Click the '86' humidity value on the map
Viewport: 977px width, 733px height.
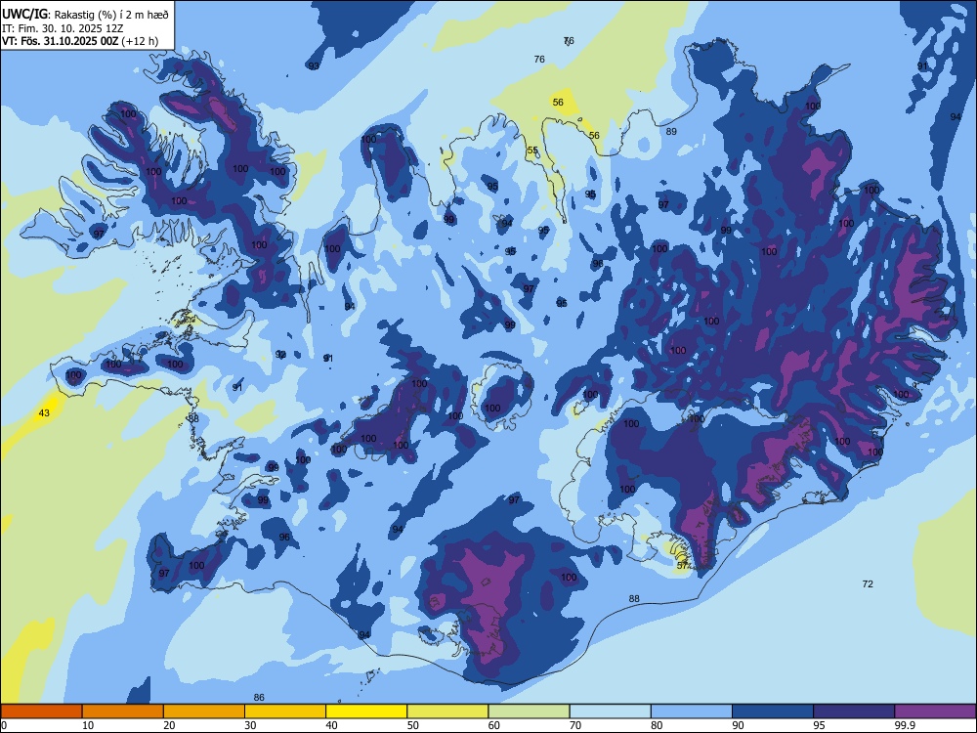259,698
